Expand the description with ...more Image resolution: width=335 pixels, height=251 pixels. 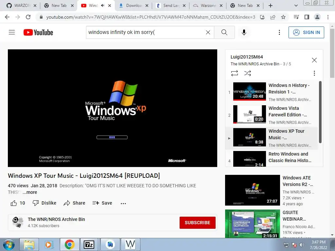[x=30, y=192]
